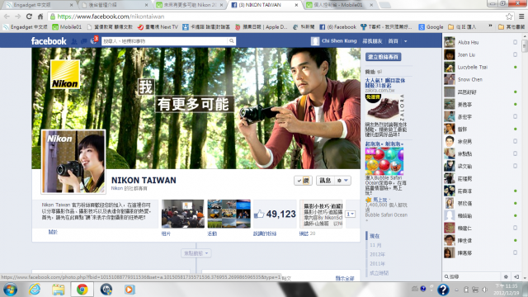Click Chrome icon in taskbar
Screen dimensions: 528x297
tap(82, 290)
